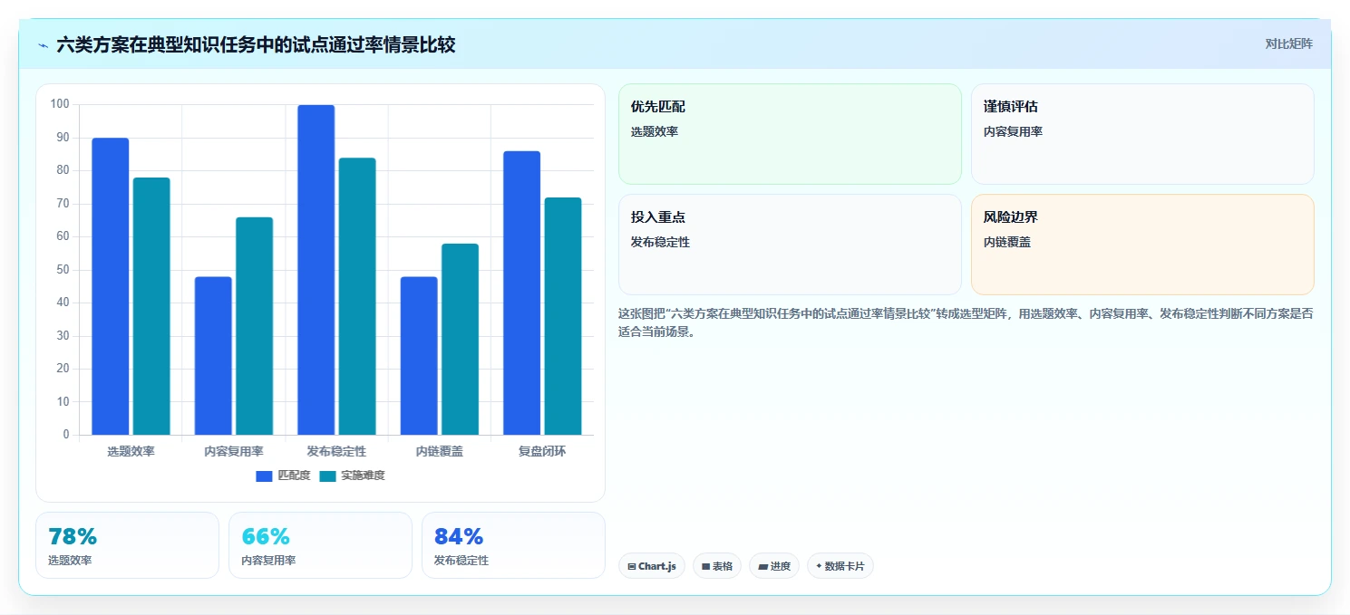This screenshot has width=1350, height=615.
Task: Click the blue 匹配度 bar for 内链覆盖
Action: pyautogui.click(x=419, y=356)
